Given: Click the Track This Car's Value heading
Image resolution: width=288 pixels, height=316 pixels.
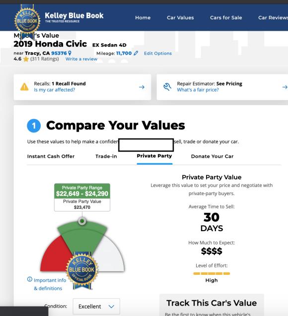Looking at the screenshot, I should coord(212,303).
